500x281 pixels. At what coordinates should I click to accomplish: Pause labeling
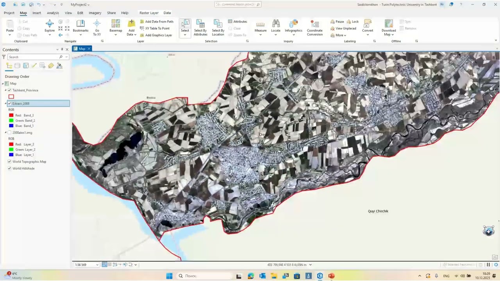pyautogui.click(x=337, y=22)
